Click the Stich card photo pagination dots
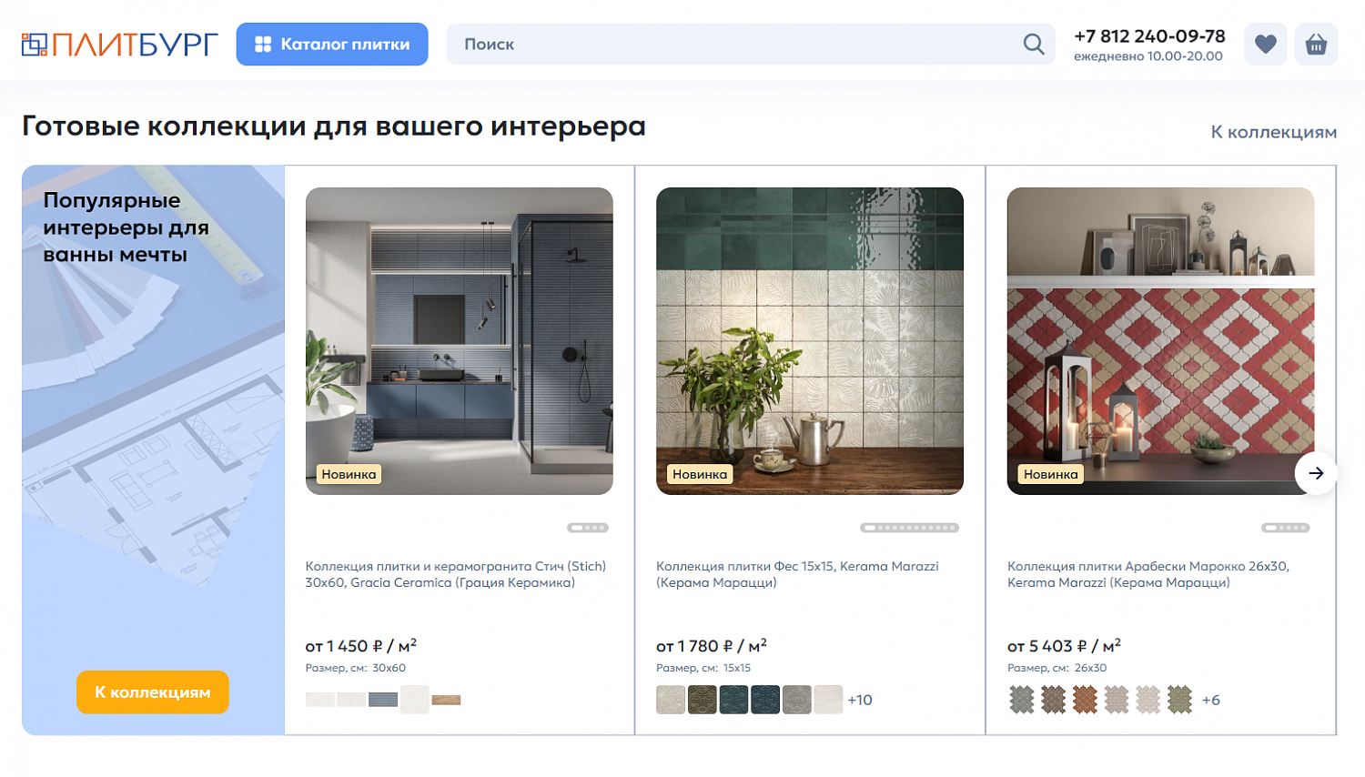Screen dimensions: 1365x777 coord(588,528)
